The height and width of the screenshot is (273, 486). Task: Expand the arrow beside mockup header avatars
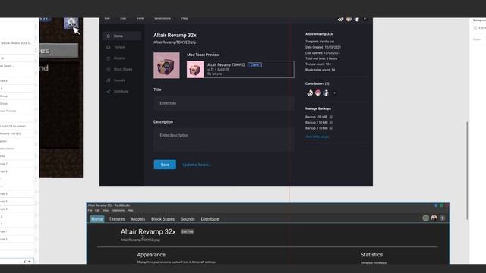pos(364,19)
